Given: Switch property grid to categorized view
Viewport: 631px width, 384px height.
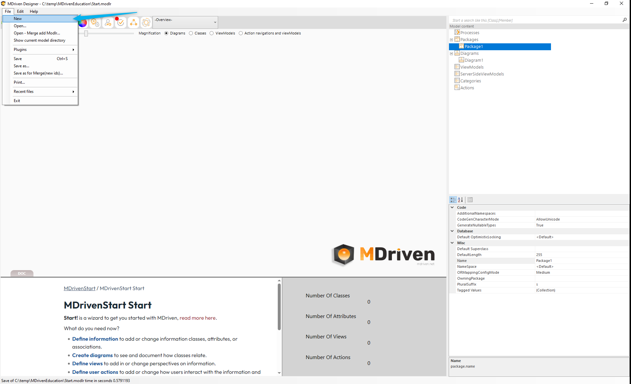Looking at the screenshot, I should 453,200.
